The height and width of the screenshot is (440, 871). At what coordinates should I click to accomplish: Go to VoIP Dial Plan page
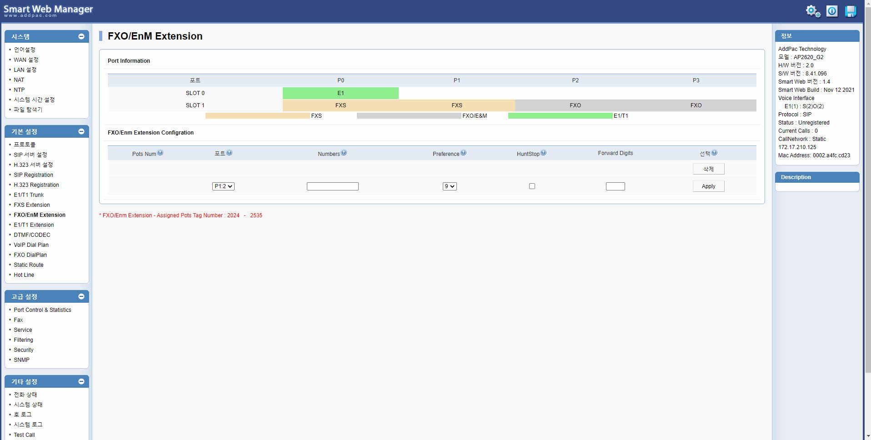31,245
